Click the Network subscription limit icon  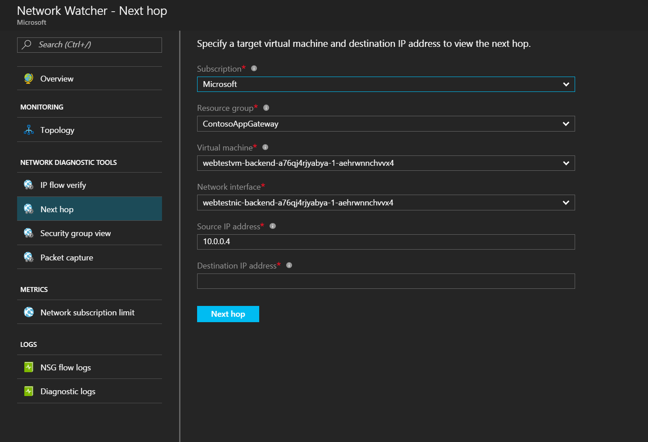(x=29, y=312)
